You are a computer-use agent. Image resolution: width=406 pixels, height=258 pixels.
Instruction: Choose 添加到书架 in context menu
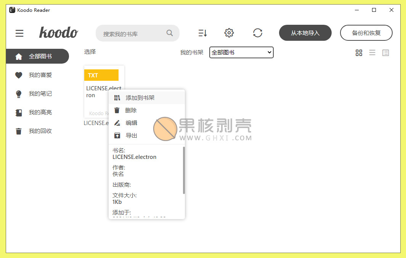tap(140, 98)
